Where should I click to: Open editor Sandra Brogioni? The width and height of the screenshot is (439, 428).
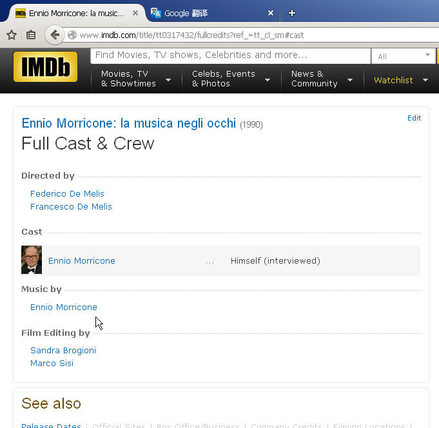tap(63, 351)
